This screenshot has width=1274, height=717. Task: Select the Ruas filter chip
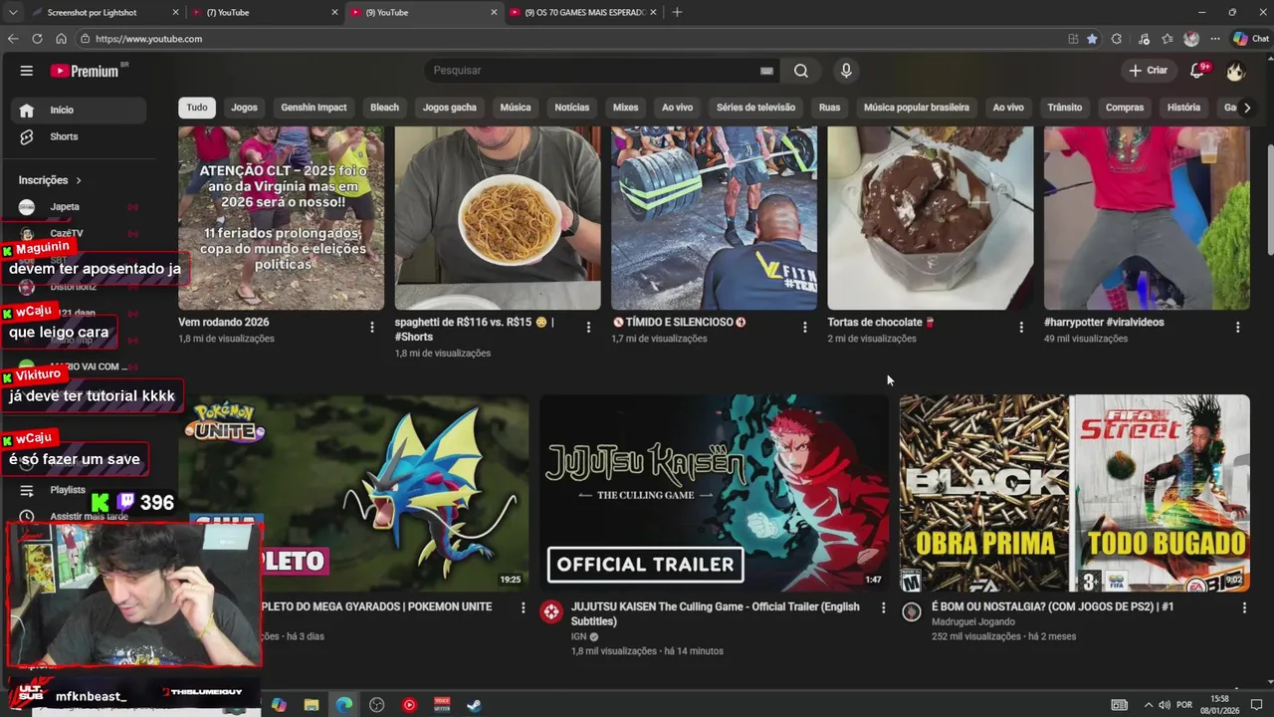[829, 108]
